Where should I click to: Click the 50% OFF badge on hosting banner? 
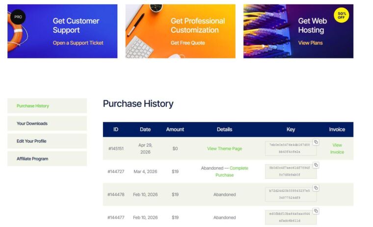click(x=342, y=16)
